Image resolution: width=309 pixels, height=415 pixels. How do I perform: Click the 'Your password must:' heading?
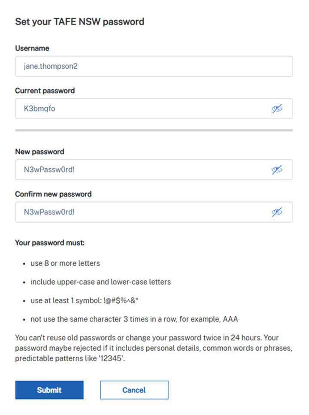(x=50, y=243)
